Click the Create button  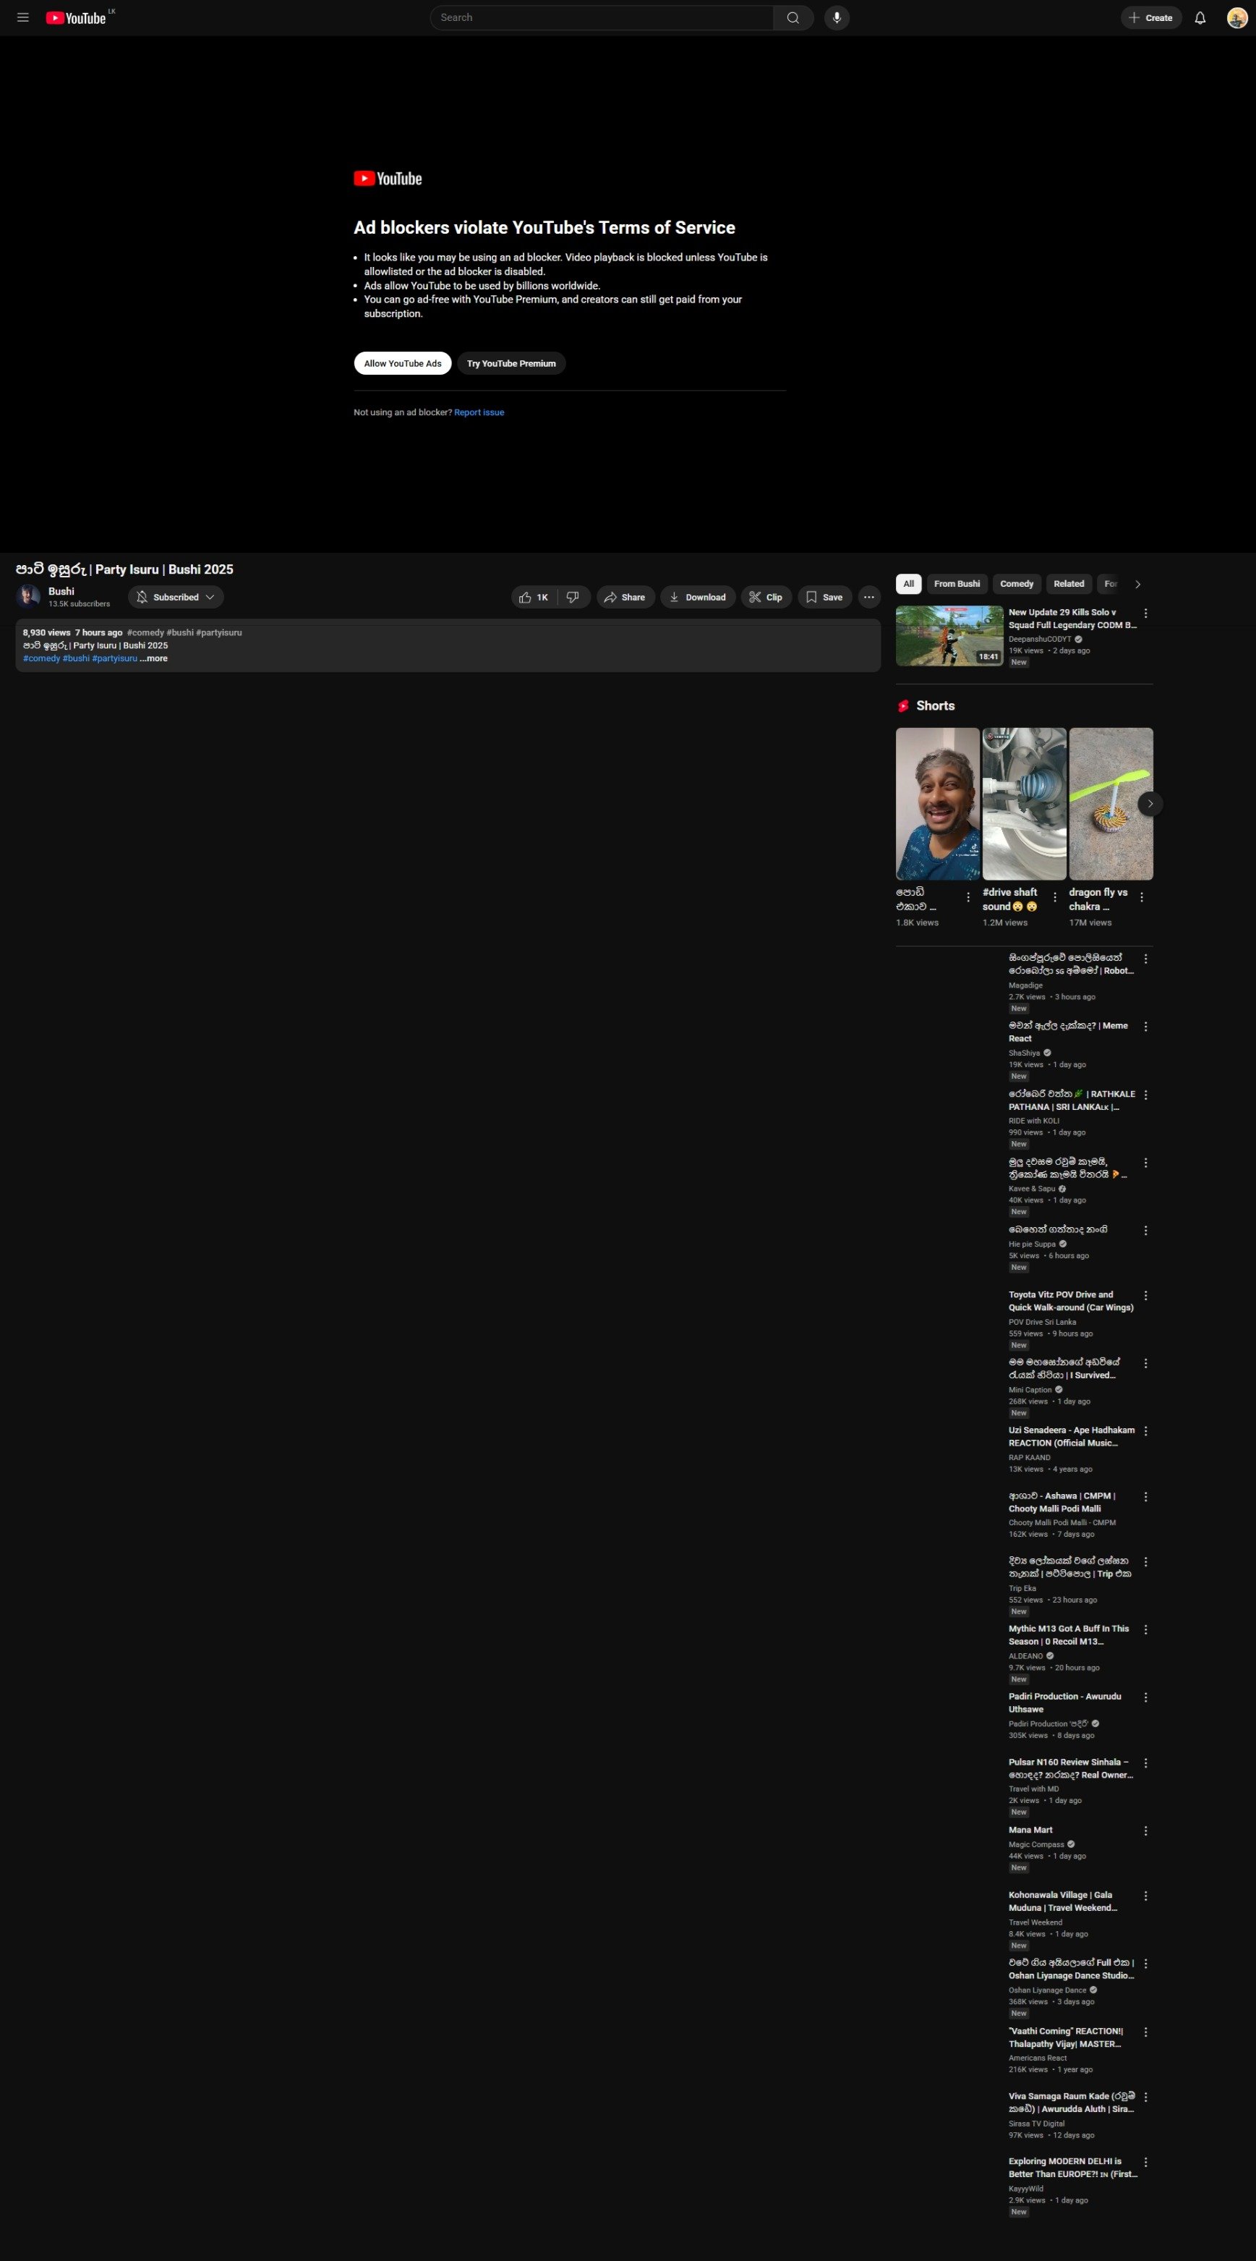(x=1150, y=17)
